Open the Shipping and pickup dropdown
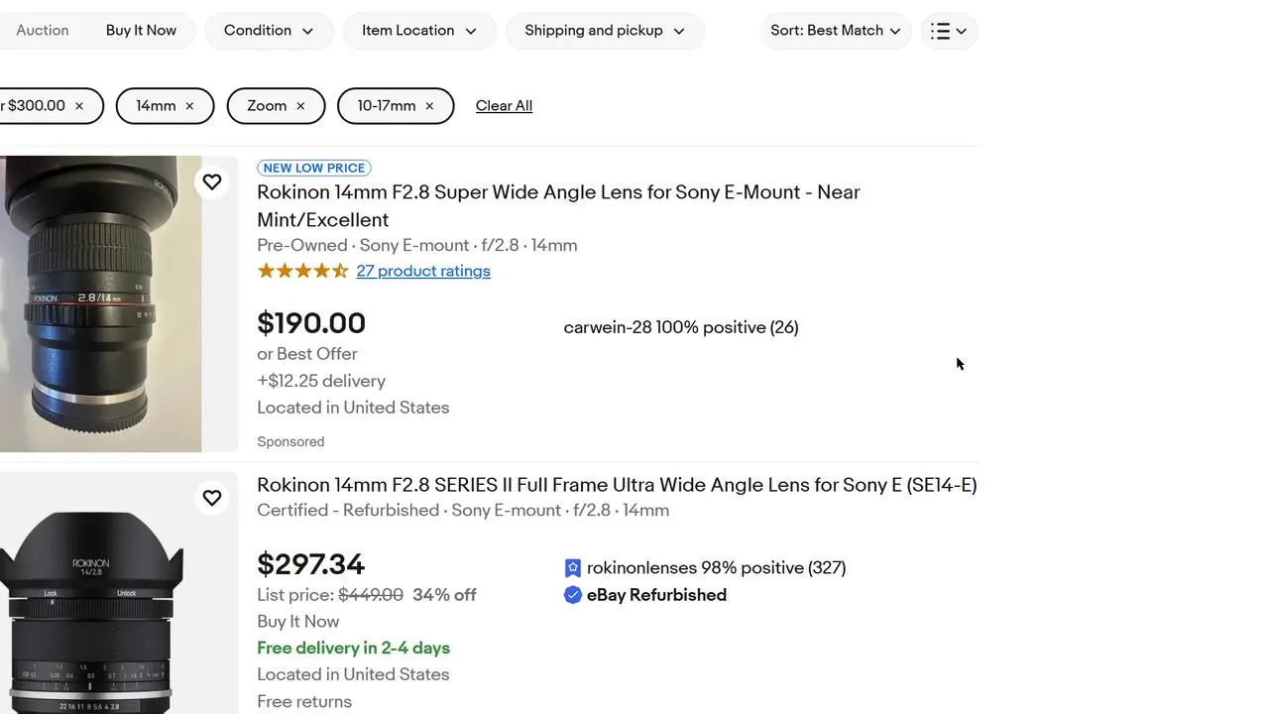Image resolution: width=1269 pixels, height=714 pixels. [605, 31]
